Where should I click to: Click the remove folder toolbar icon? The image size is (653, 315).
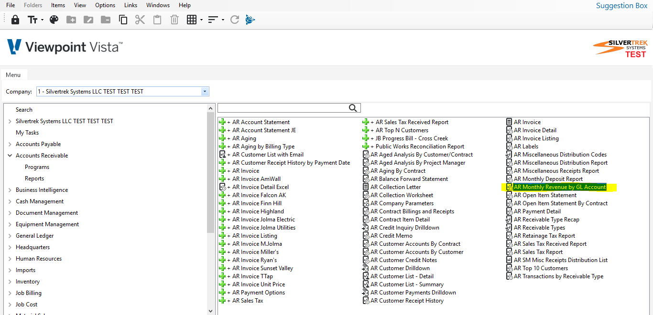click(x=106, y=20)
